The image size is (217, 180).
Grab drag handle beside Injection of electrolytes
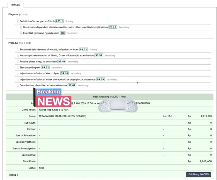tap(18, 73)
